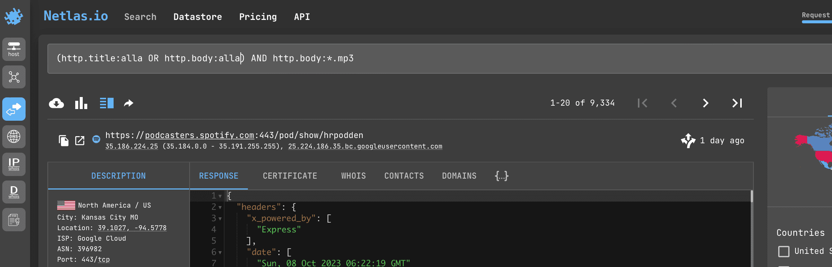Go to the first results page

(642, 103)
